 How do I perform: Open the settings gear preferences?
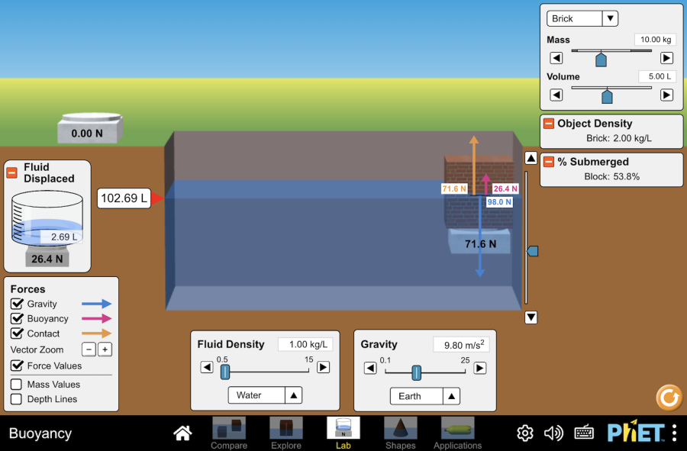525,433
